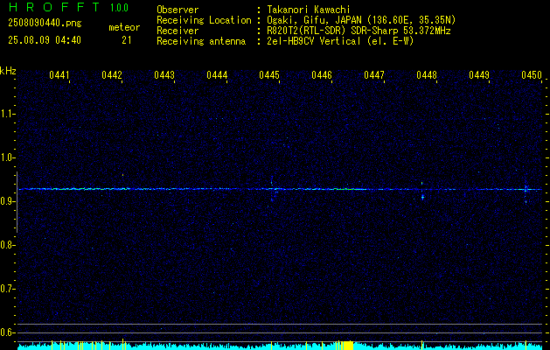Viewport: 550px width, 350px height.
Task: Select the R820T2(RTL-SDR) SDR-Sharp 53.372MHz text
Action: (359, 31)
